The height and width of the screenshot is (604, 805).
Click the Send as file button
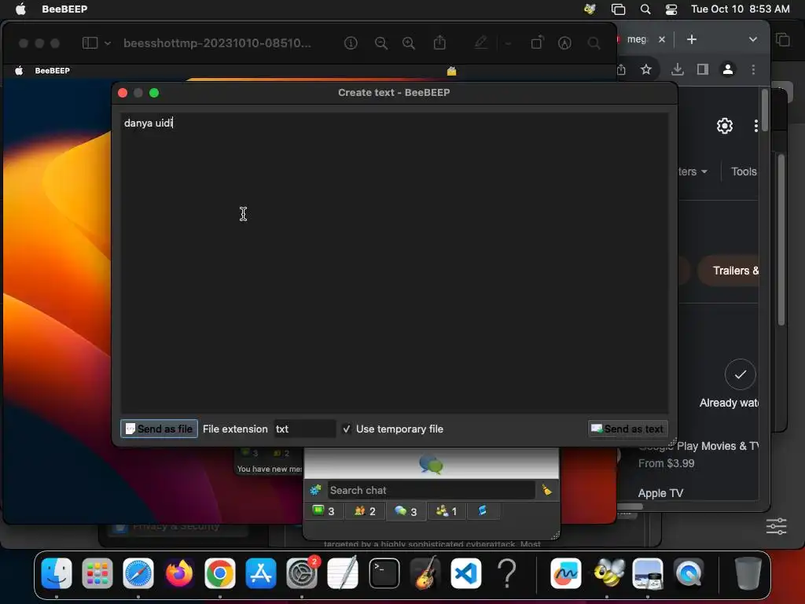pos(159,429)
